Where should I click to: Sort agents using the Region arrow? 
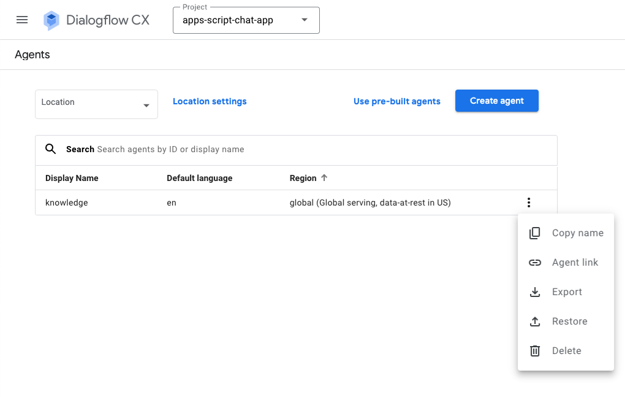[x=325, y=178]
